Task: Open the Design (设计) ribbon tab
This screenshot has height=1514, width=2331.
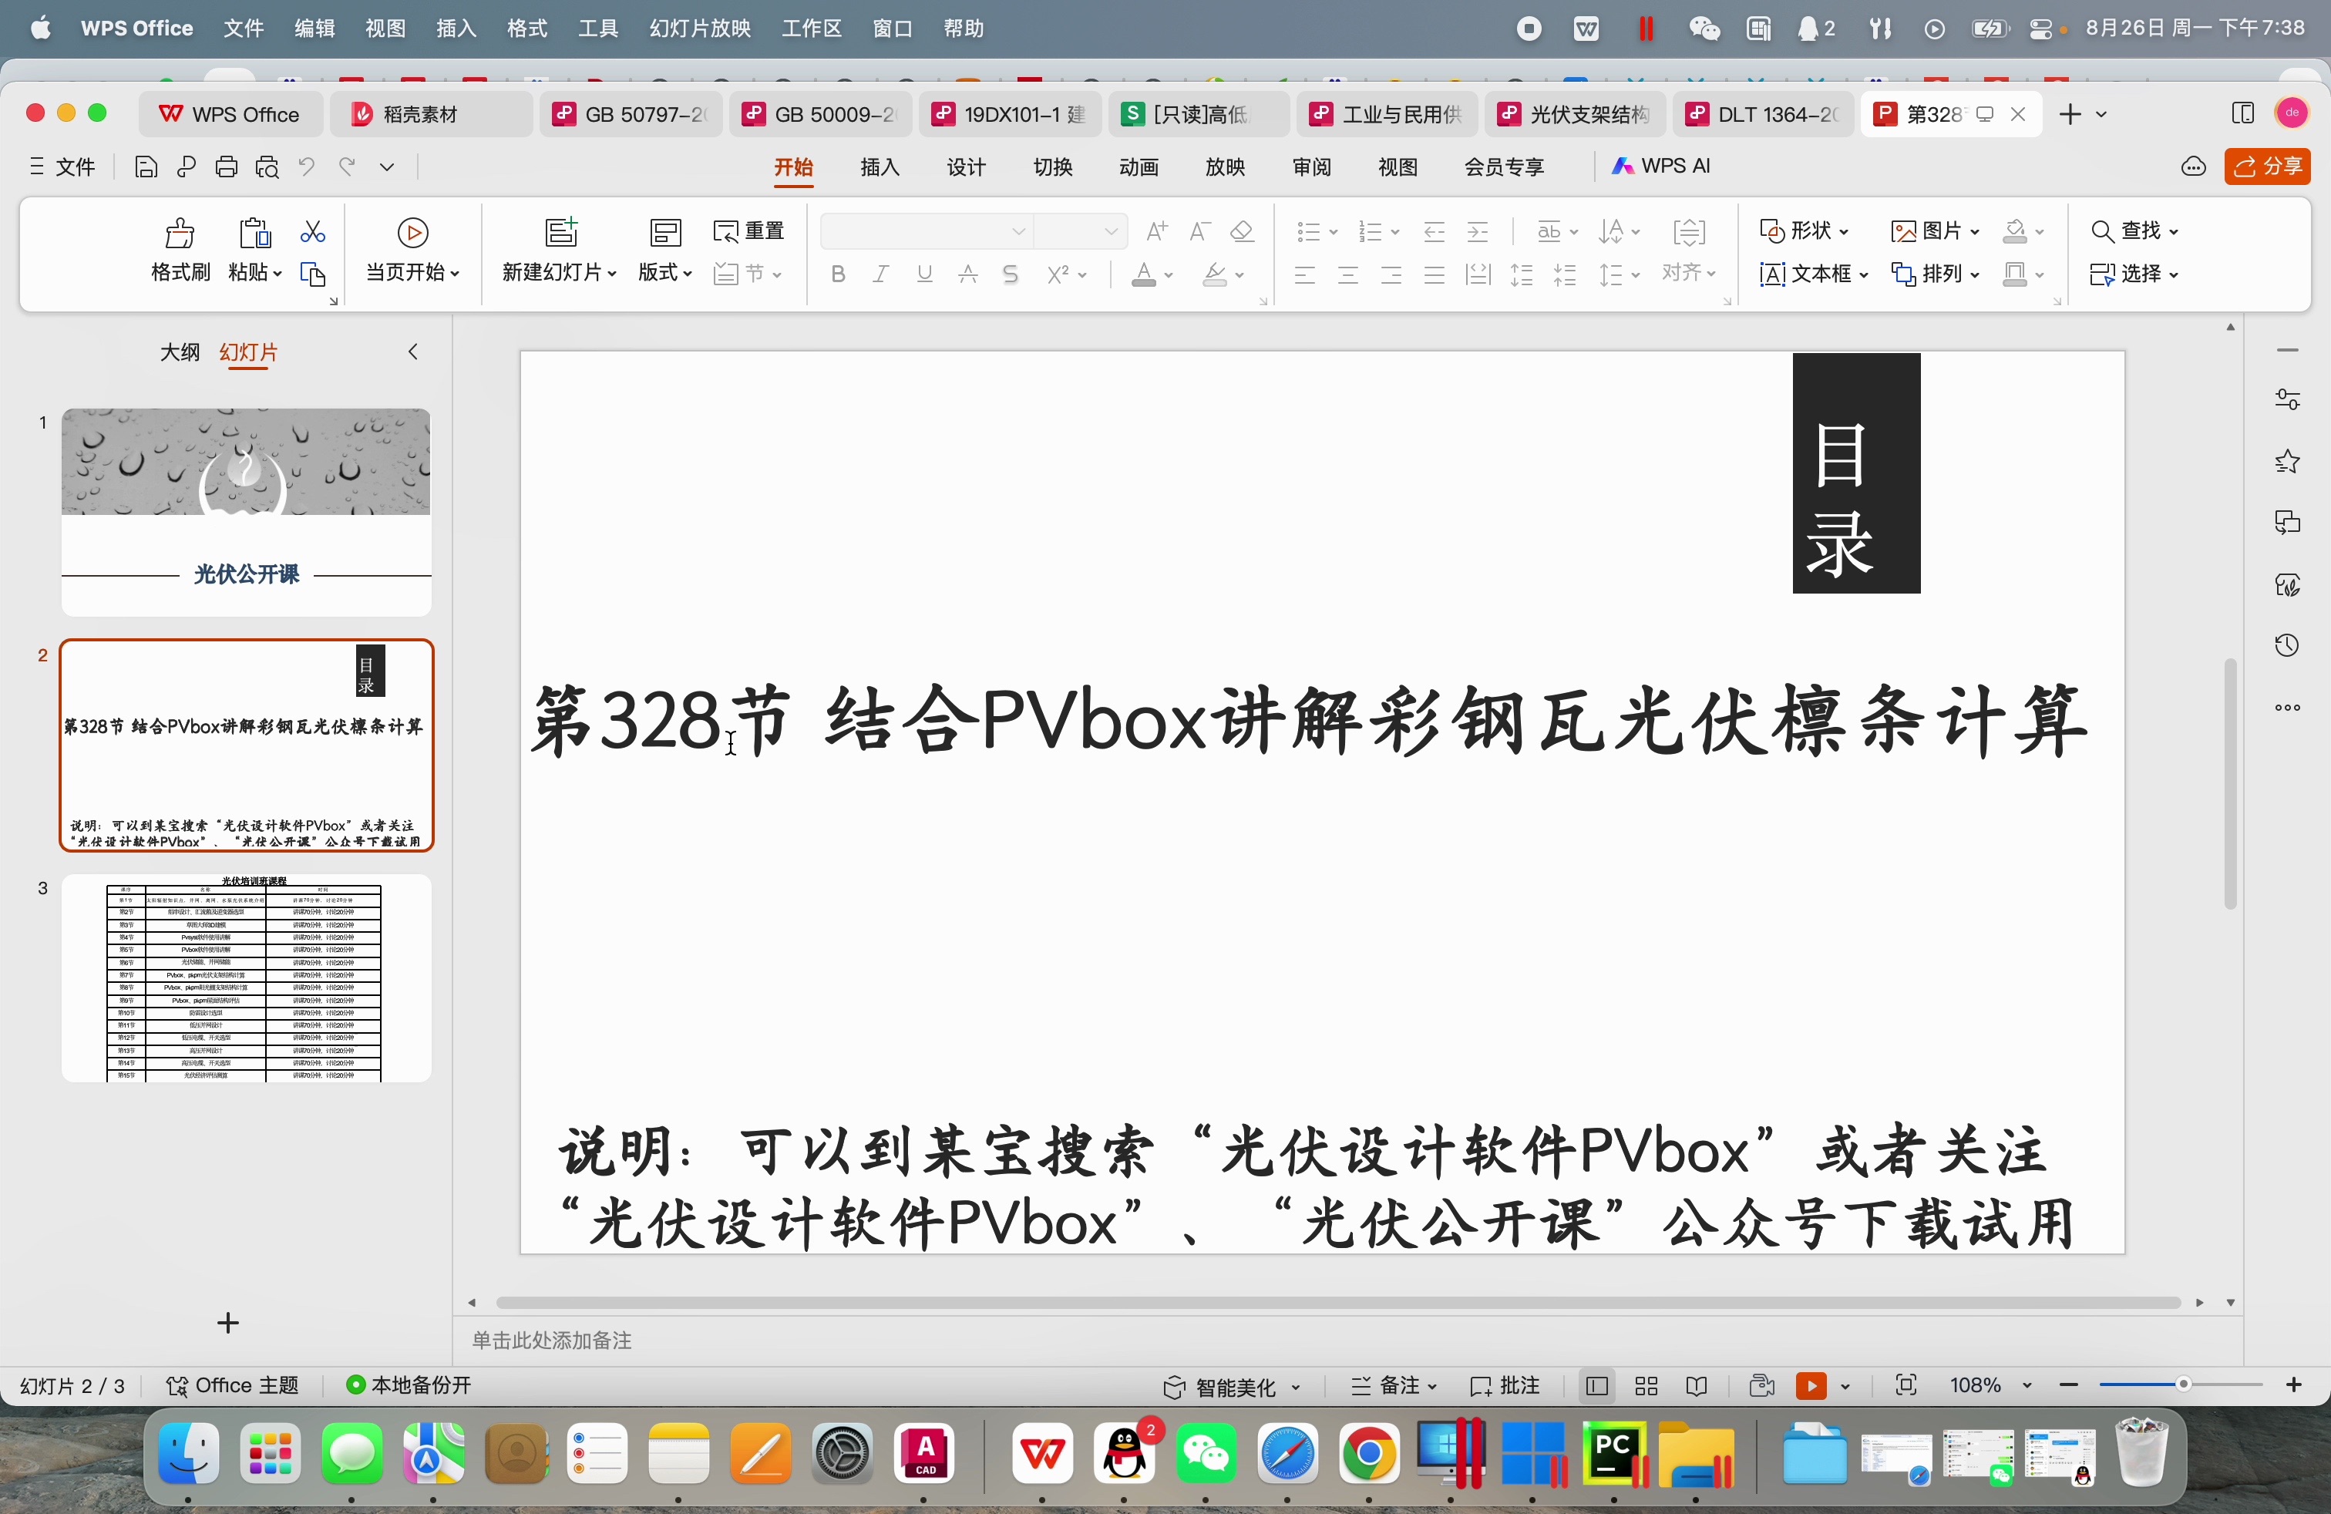Action: pyautogui.click(x=966, y=167)
